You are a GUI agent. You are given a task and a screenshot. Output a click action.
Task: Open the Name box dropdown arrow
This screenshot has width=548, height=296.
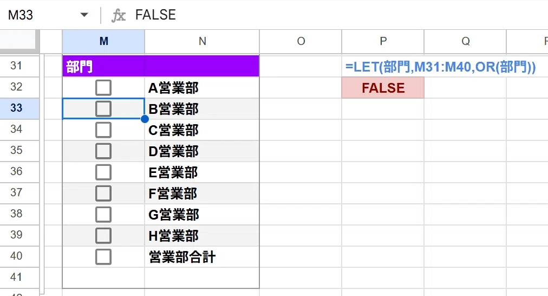pos(84,15)
